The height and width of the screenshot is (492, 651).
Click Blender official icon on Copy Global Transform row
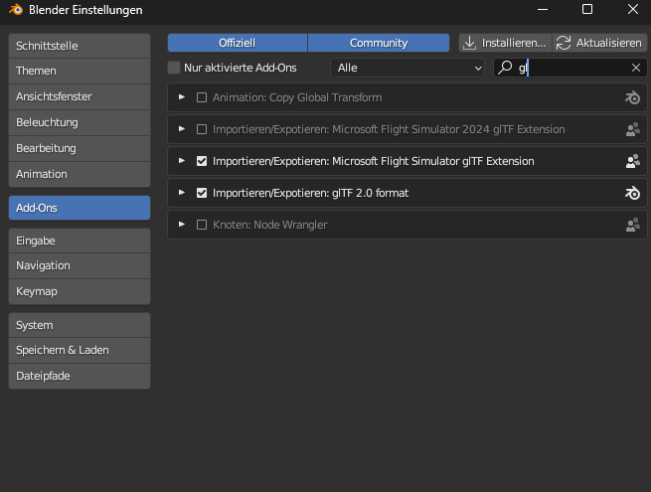[632, 98]
